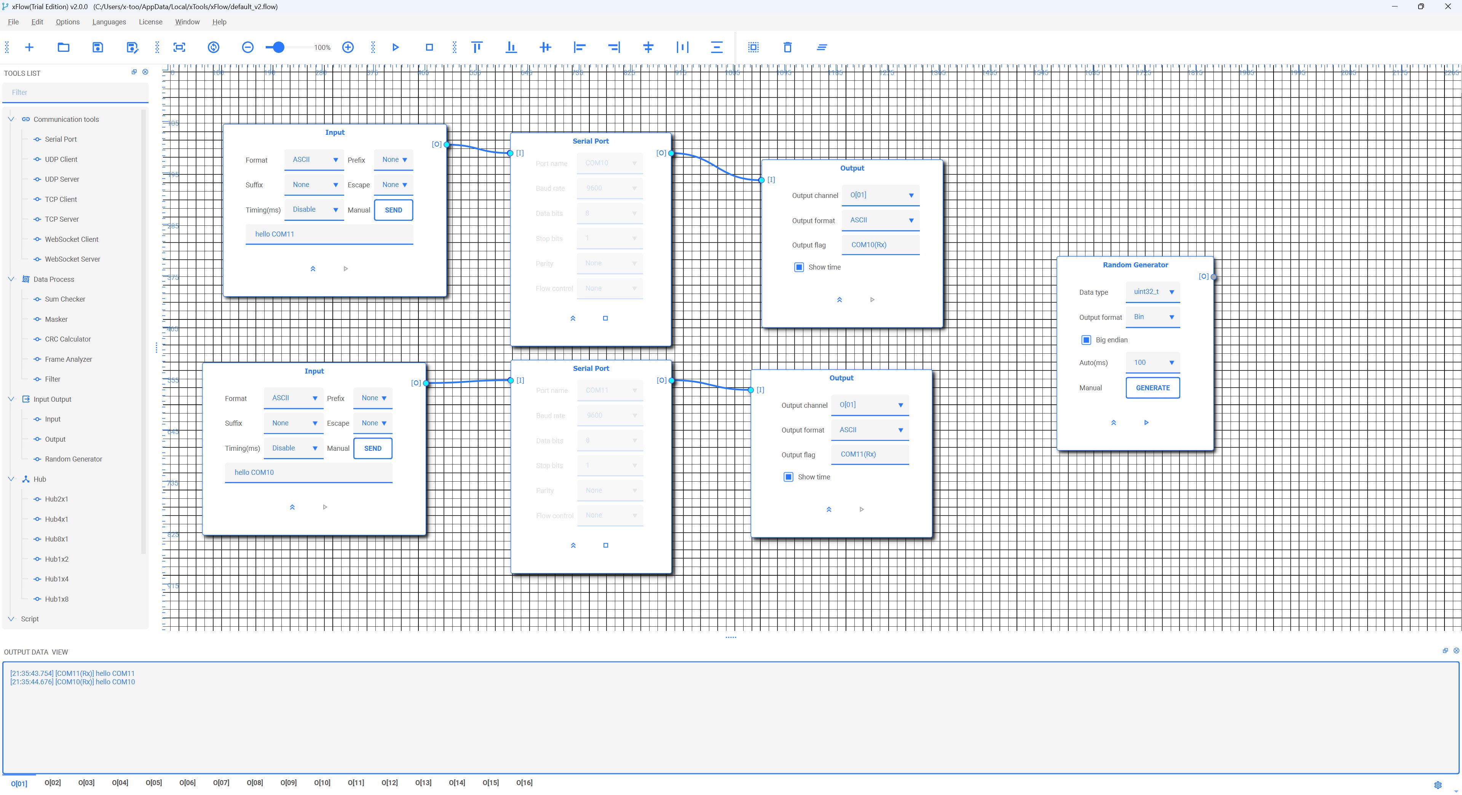Click the trash delete toolbar icon
1462x795 pixels.
787,47
